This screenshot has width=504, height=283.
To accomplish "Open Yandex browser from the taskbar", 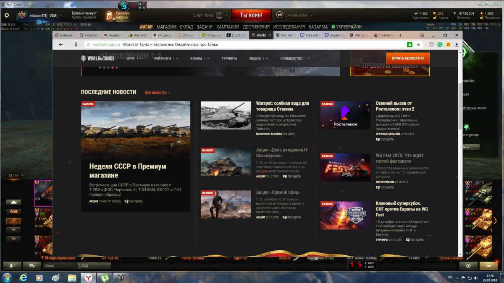I will click(x=88, y=277).
